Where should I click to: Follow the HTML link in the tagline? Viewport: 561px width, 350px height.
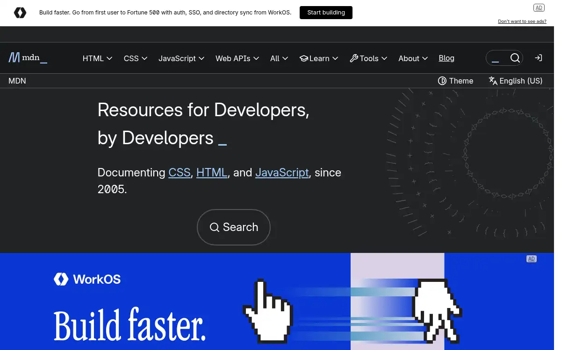click(212, 172)
